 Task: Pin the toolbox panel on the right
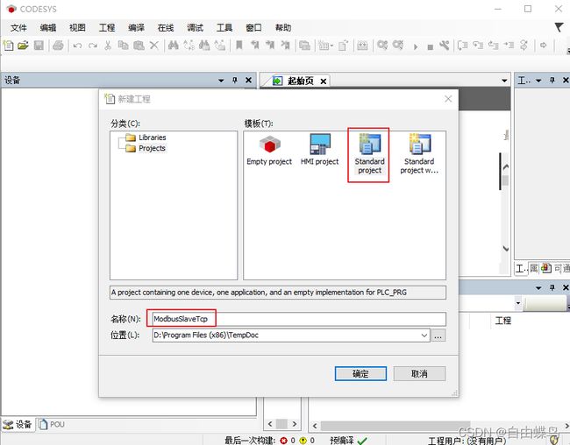(552, 80)
